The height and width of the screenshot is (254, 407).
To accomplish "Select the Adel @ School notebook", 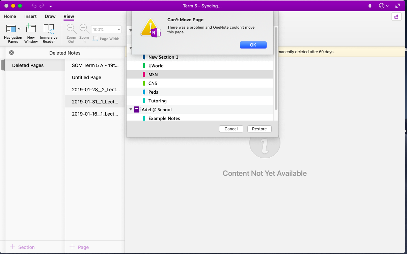I will point(200,109).
